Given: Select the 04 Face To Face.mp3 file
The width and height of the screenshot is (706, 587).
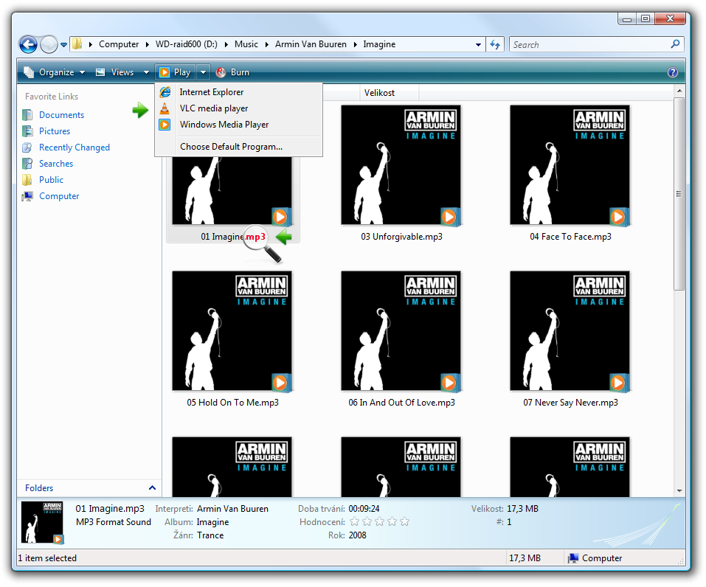Looking at the screenshot, I should coord(570,173).
